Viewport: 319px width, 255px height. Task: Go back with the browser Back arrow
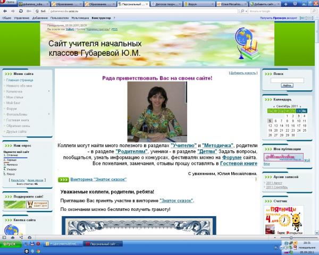pyautogui.click(x=5, y=11)
